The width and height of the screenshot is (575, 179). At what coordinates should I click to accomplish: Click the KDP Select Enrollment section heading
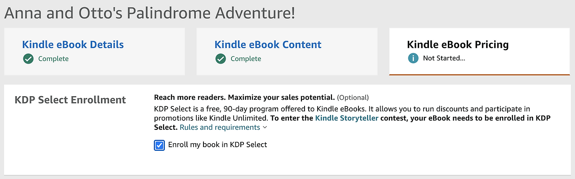pyautogui.click(x=71, y=100)
